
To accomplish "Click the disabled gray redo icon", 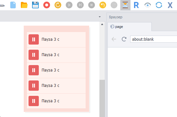I will point(114,5).
